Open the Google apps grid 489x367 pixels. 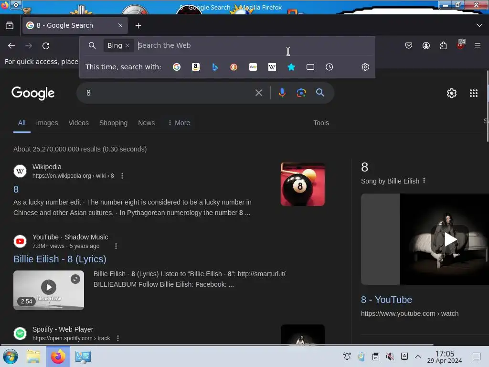click(473, 93)
